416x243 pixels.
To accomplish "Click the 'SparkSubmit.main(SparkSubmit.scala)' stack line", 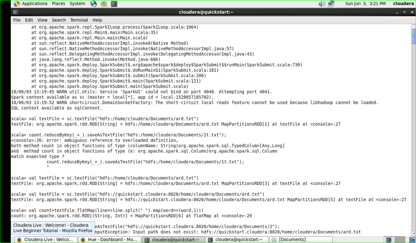I will point(110,86).
